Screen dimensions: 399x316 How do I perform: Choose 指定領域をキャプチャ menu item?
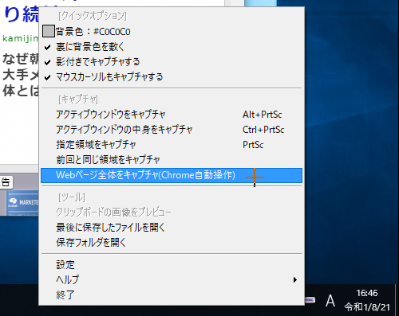pyautogui.click(x=172, y=145)
